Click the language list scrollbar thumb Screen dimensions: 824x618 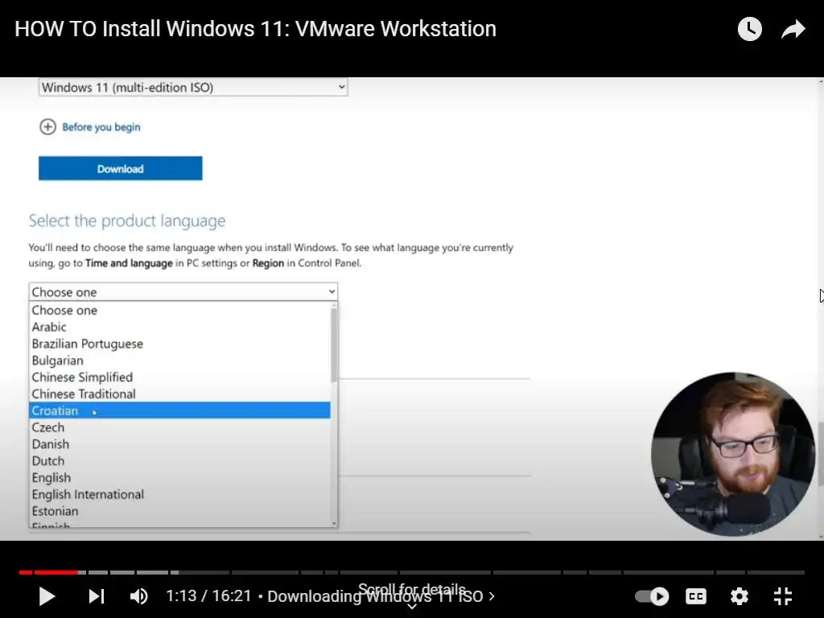334,346
